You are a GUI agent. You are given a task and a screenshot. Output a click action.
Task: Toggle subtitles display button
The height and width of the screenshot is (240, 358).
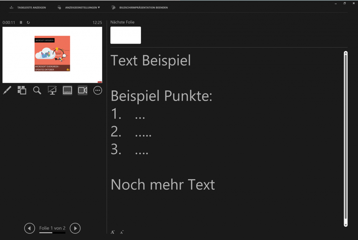67,90
